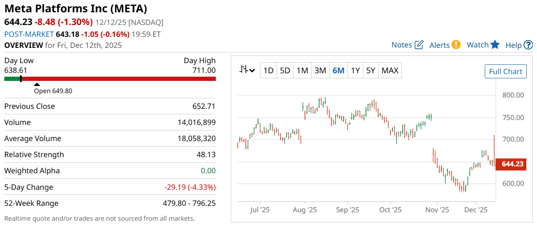Select the 1M chart period

point(302,71)
